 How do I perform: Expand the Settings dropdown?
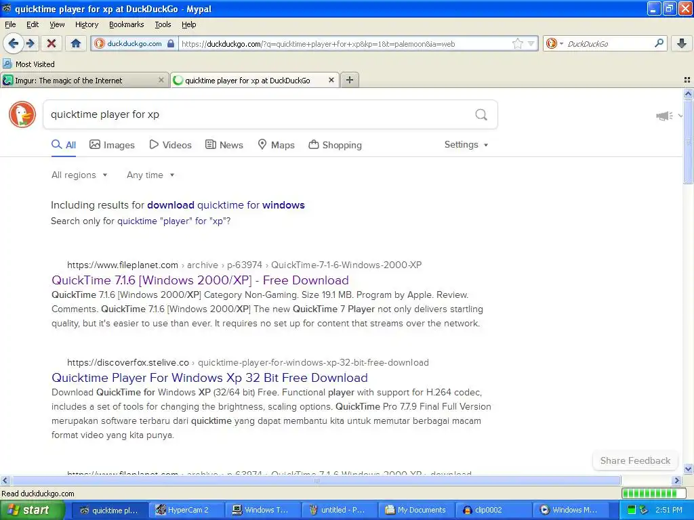[466, 145]
